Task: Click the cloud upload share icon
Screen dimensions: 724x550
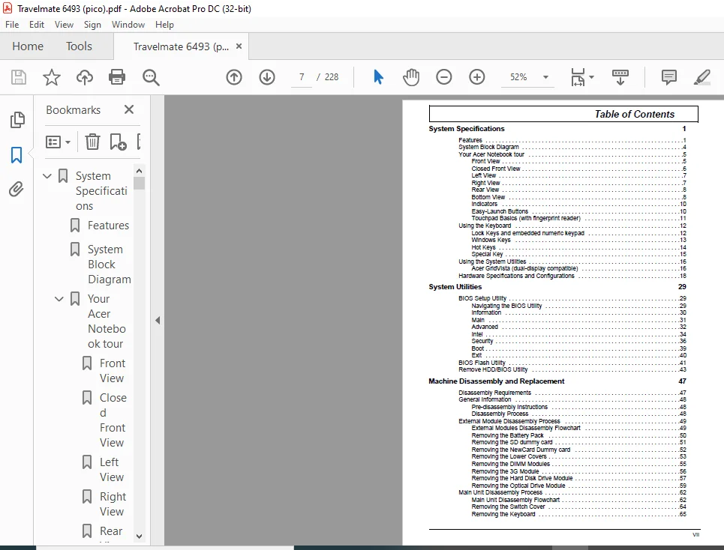Action: pyautogui.click(x=85, y=77)
